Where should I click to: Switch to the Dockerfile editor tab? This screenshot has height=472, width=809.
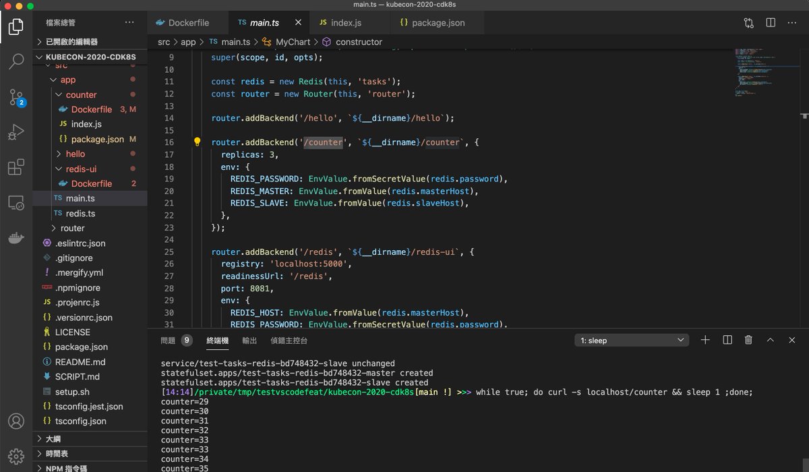[187, 22]
